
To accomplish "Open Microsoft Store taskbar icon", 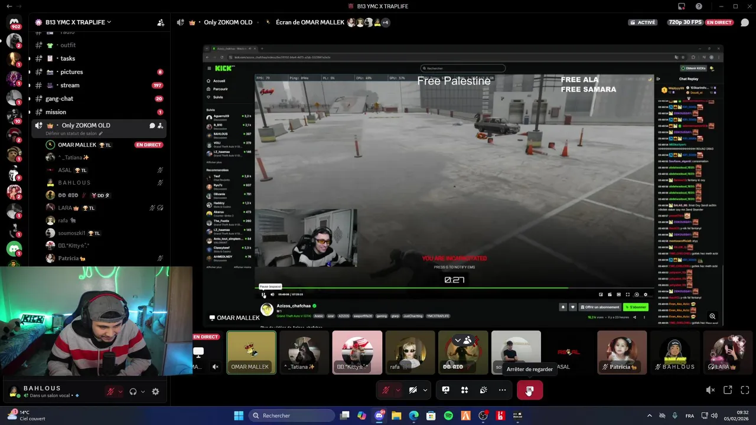I will point(431,416).
